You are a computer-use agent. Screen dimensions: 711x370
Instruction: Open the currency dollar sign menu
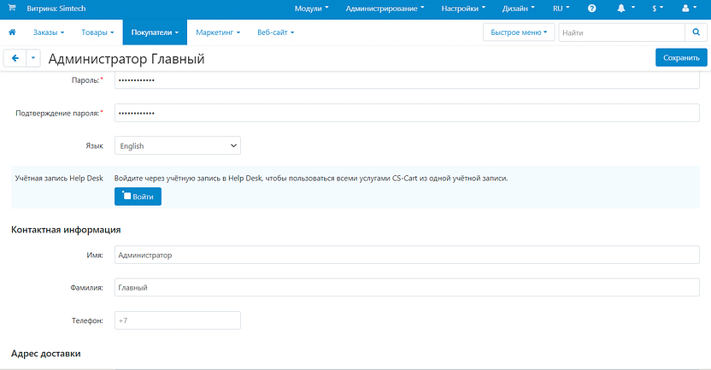pos(657,8)
